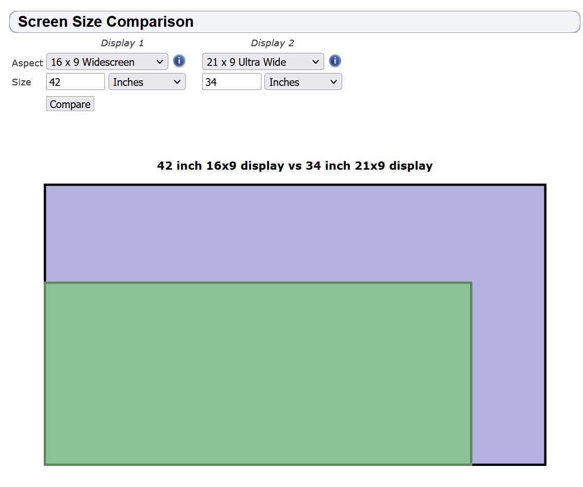This screenshot has width=583, height=487.
Task: Open the 21 x 9 Ultra Wide aspect dropdown
Action: coord(263,62)
